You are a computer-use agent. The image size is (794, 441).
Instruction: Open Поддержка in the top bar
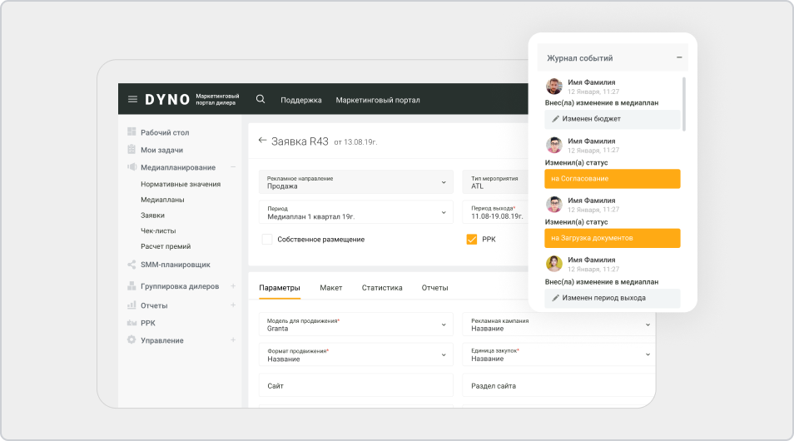click(300, 100)
